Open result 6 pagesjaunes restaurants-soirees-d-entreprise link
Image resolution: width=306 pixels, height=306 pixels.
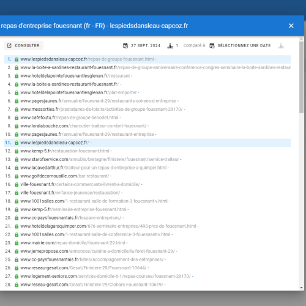(99, 101)
